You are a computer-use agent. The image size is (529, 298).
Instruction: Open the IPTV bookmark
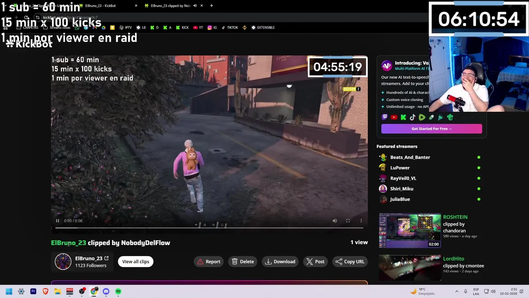[125, 28]
